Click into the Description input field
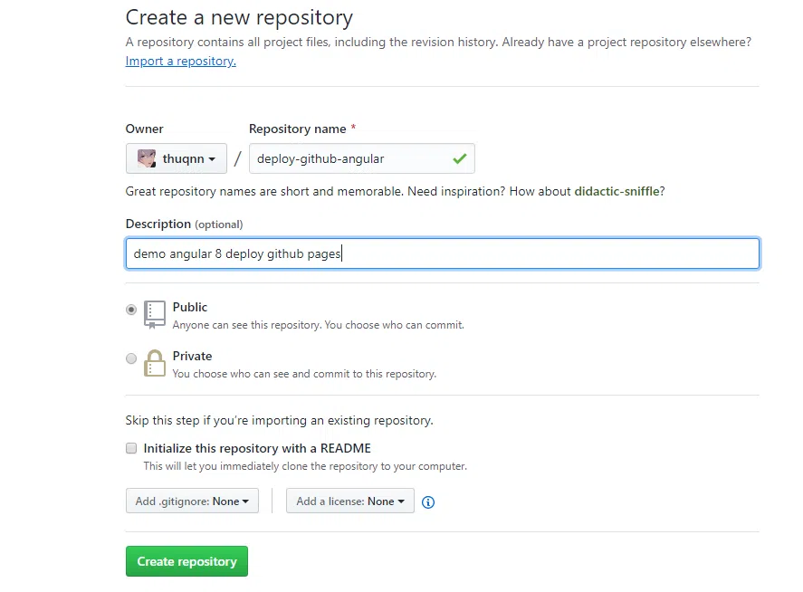 click(443, 253)
